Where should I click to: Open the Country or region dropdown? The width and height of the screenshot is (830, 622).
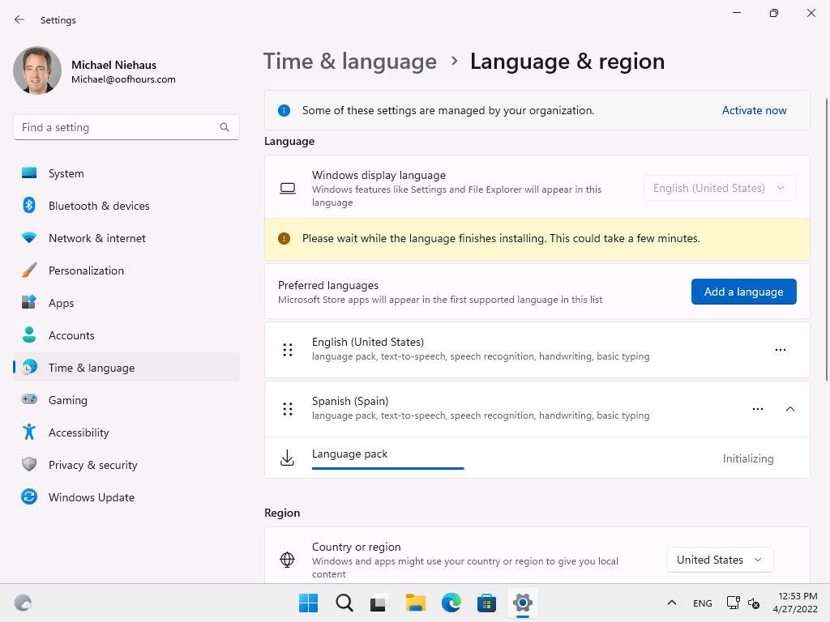(x=719, y=559)
